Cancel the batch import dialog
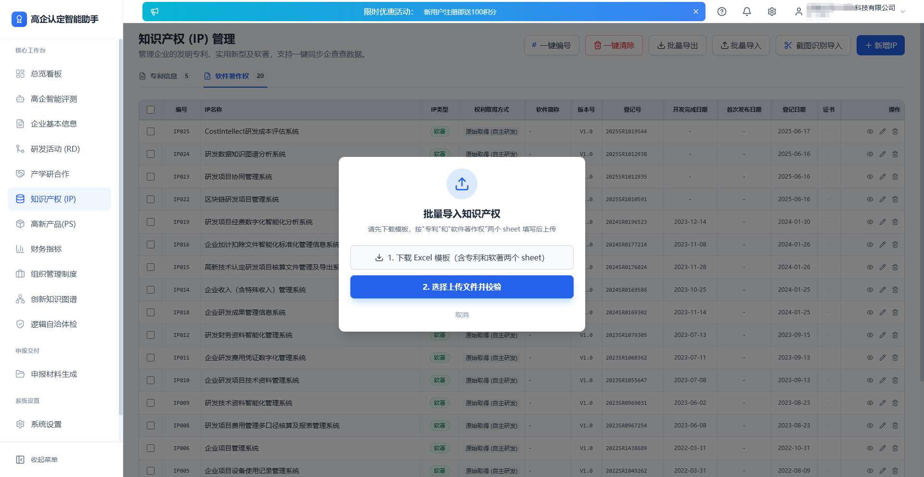 click(x=462, y=315)
